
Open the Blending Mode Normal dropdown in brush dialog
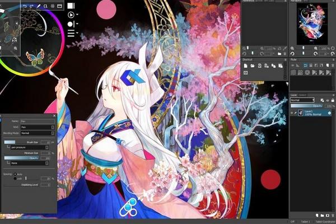38,133
